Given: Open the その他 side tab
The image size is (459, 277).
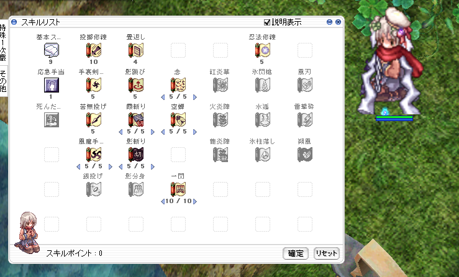Looking at the screenshot, I should tap(3, 81).
